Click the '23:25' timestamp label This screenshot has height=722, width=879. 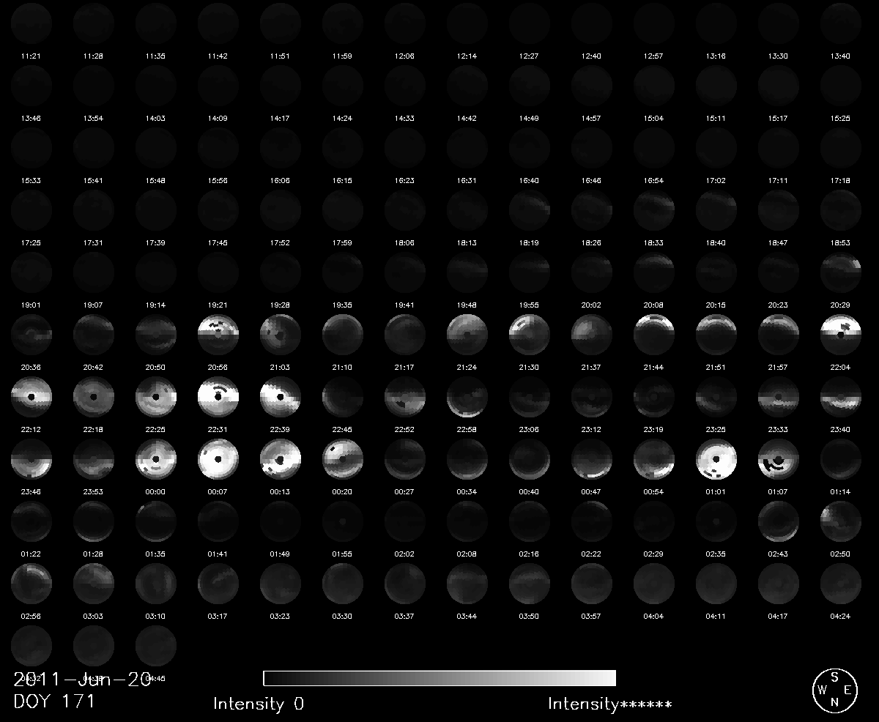(x=716, y=430)
